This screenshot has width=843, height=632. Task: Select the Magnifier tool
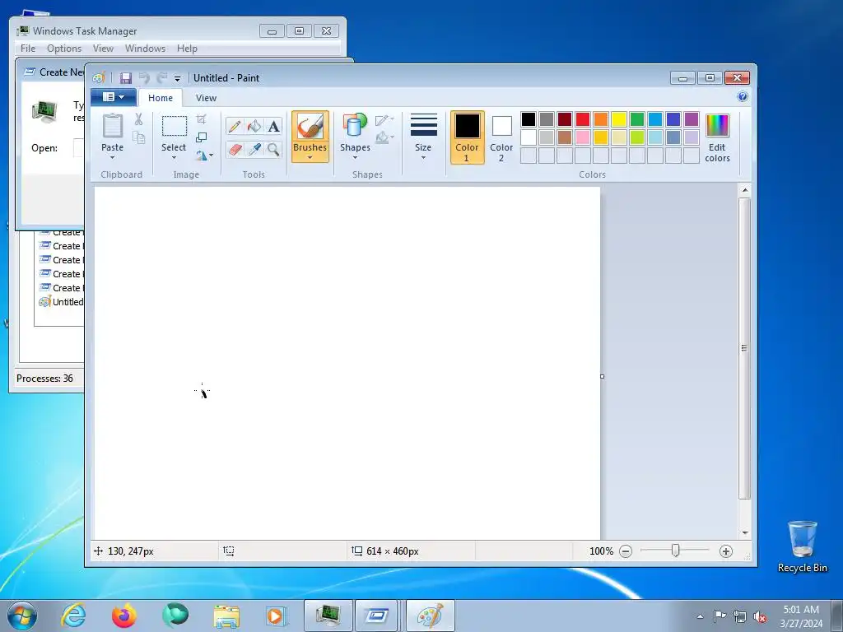pyautogui.click(x=273, y=149)
